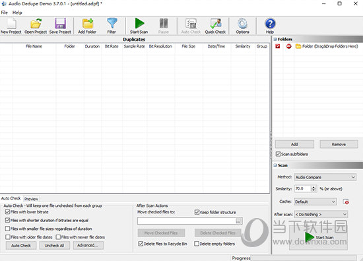The width and height of the screenshot is (363, 261).
Task: Click the Pause toolbar icon
Action: pyautogui.click(x=164, y=26)
